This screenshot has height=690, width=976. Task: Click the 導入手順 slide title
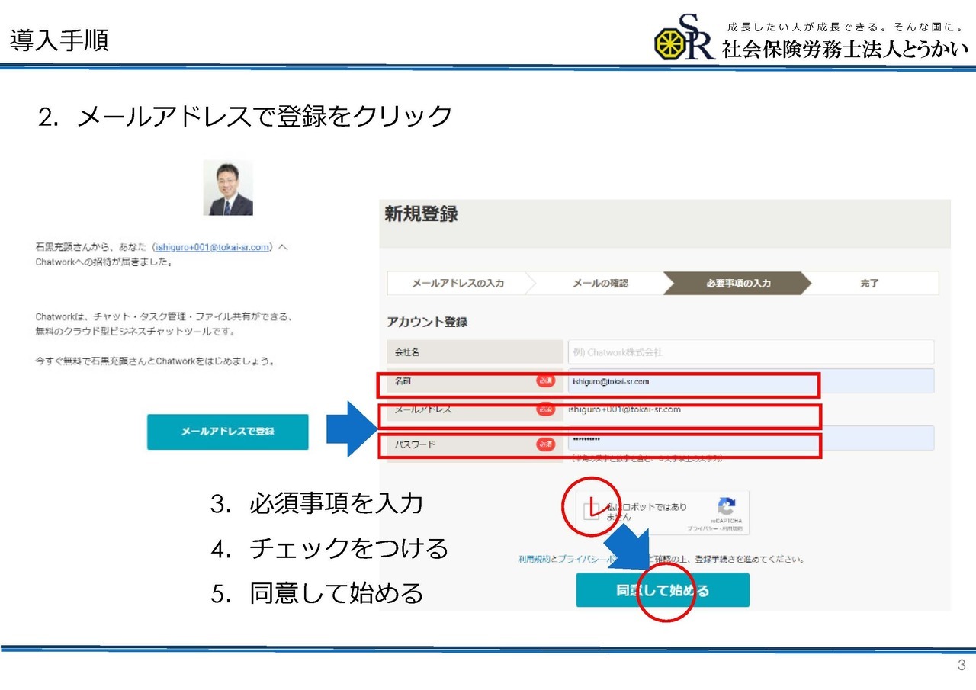pos(59,40)
